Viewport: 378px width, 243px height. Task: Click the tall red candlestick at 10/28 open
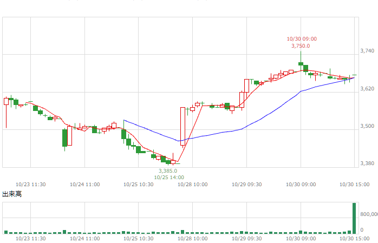pos(183,127)
